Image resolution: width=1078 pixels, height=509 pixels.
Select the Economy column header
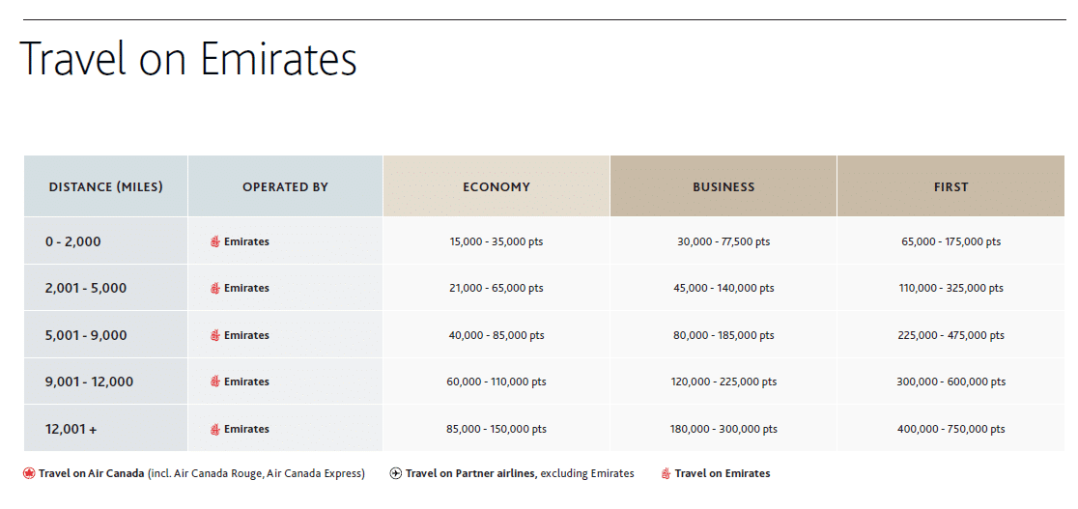pos(496,186)
